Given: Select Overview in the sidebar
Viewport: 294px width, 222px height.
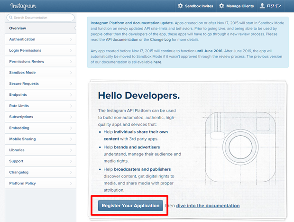Looking at the screenshot, I should pyautogui.click(x=40, y=28).
